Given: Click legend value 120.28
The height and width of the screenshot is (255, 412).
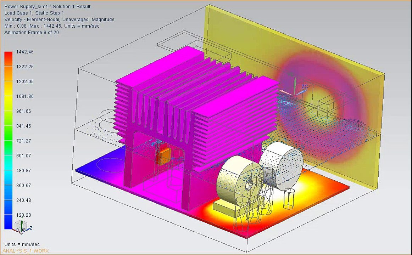Looking at the screenshot, I should pyautogui.click(x=24, y=215).
